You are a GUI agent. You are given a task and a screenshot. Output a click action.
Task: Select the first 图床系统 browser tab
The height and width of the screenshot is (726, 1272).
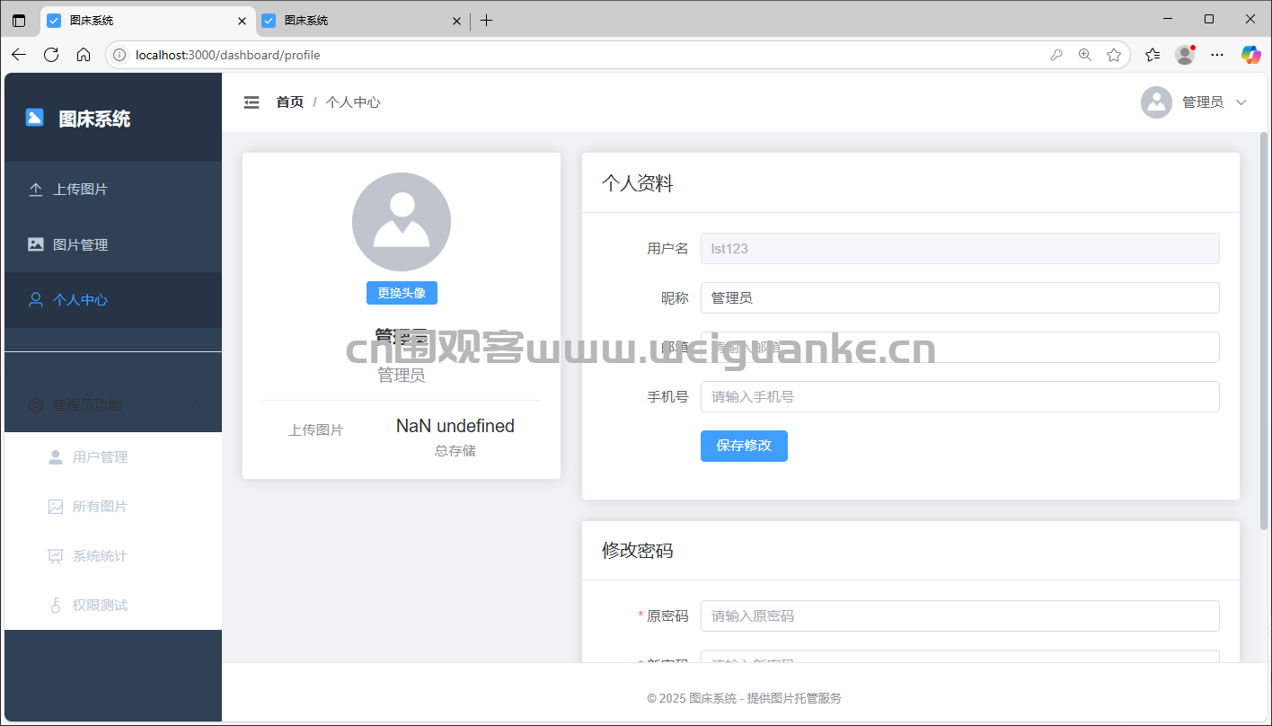[148, 20]
